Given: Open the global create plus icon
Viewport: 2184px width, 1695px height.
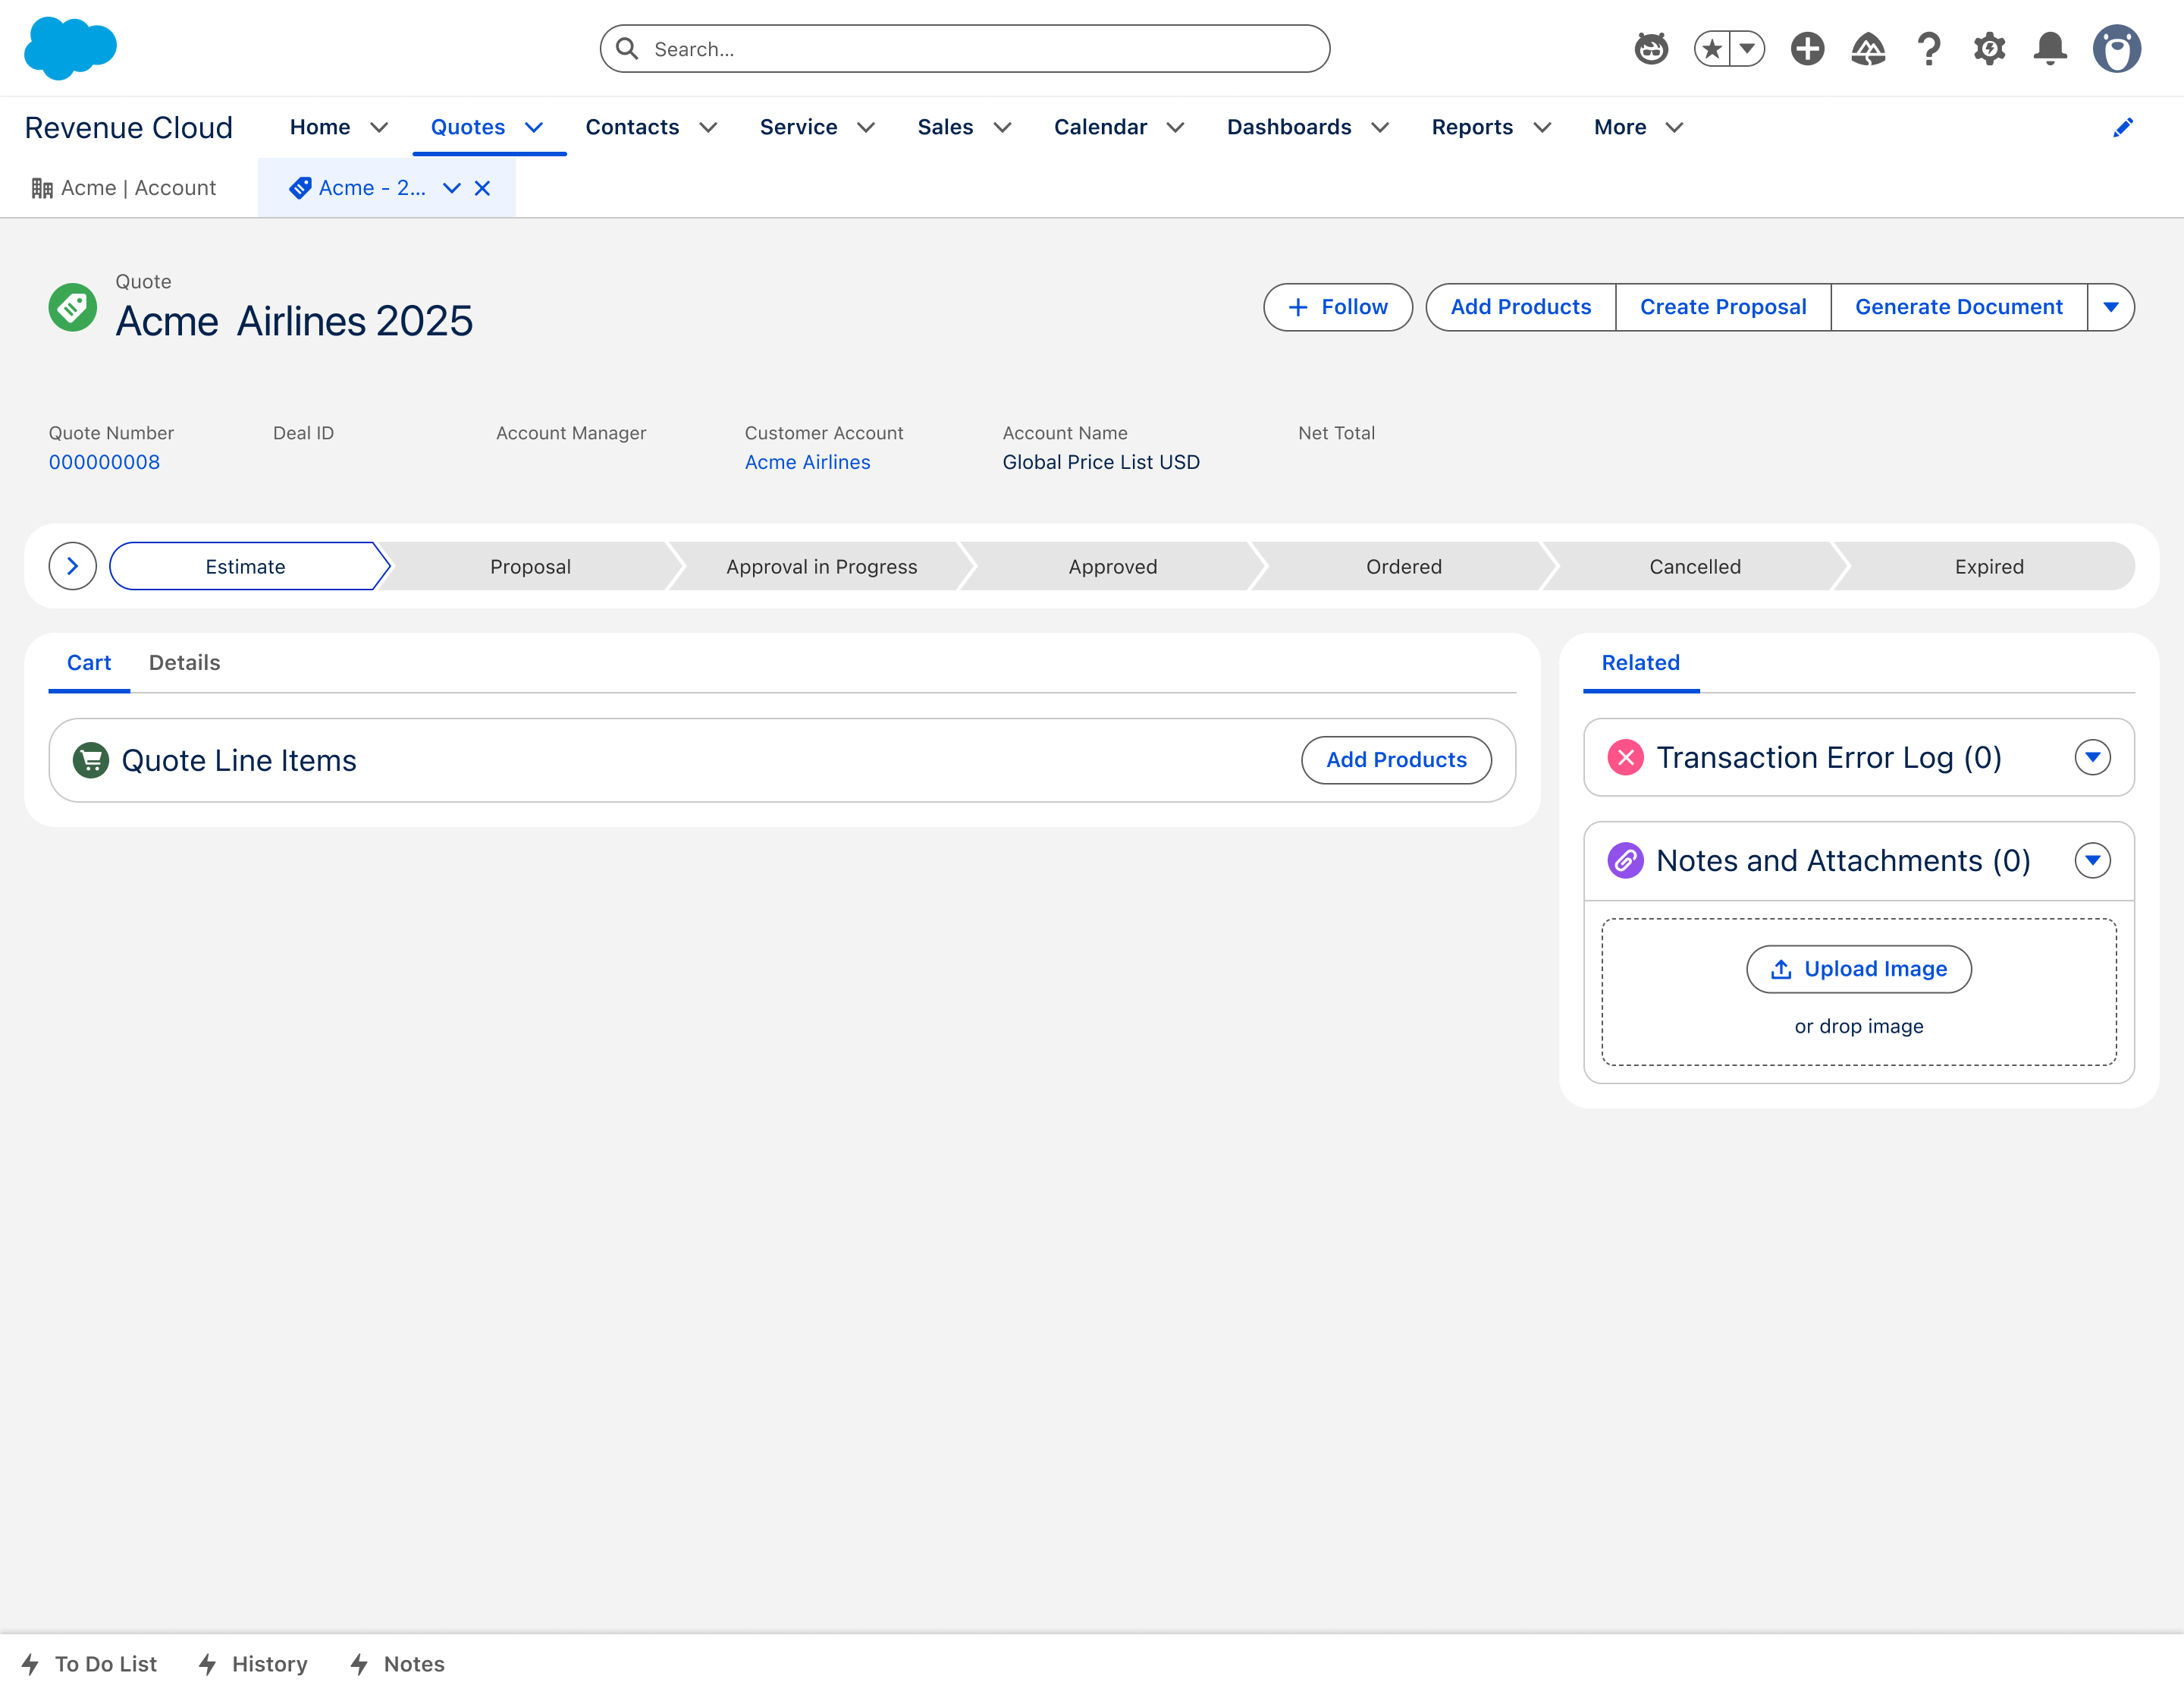Looking at the screenshot, I should (1807, 48).
